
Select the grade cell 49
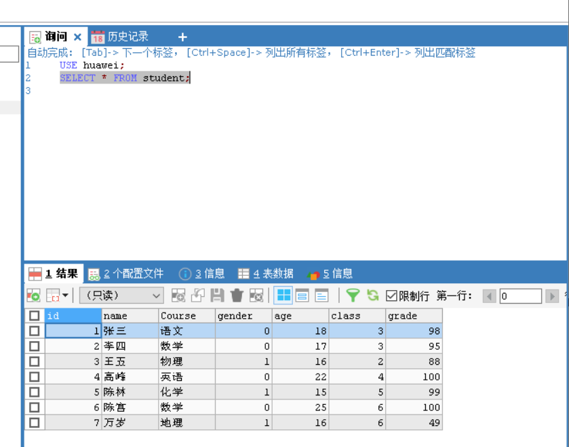(414, 423)
